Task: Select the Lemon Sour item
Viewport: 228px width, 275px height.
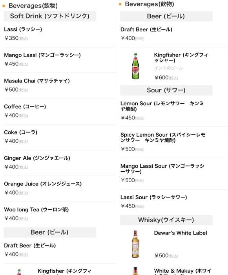Action: click(174, 111)
